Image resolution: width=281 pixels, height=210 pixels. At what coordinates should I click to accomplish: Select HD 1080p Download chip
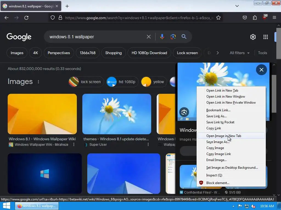pyautogui.click(x=149, y=53)
